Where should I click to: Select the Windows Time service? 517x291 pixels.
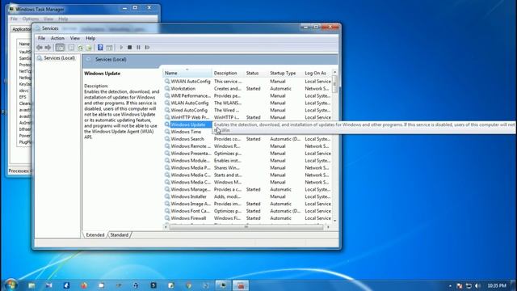(186, 132)
